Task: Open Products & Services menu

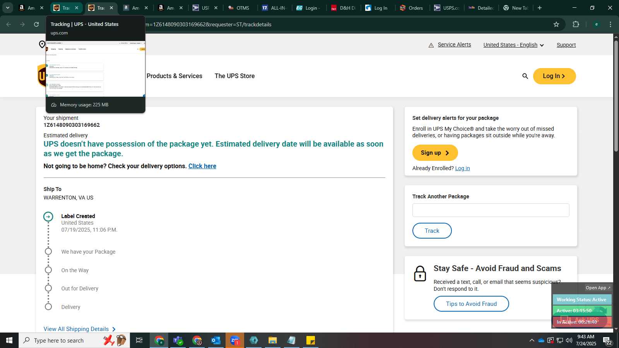Action: [174, 76]
